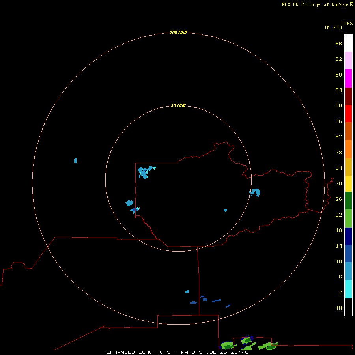Click the legend value '54'
Screen dimensions: 355x355
point(339,90)
